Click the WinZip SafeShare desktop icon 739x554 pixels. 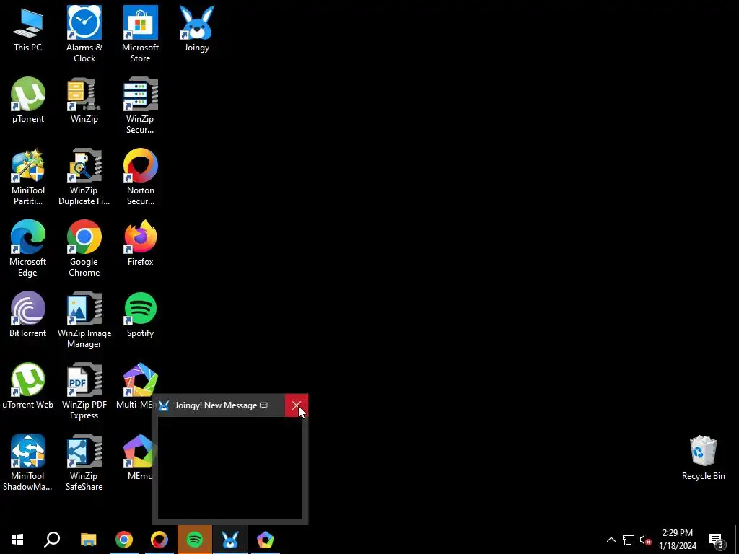pos(84,463)
